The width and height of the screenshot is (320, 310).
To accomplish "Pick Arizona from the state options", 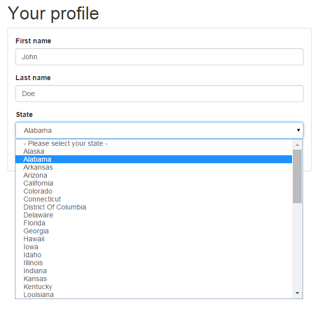I will click(x=154, y=175).
